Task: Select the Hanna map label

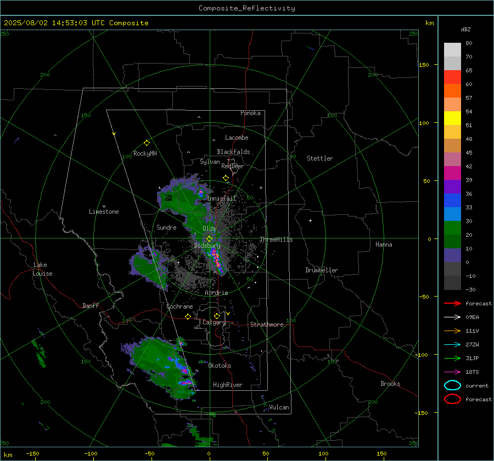Action: [x=384, y=244]
